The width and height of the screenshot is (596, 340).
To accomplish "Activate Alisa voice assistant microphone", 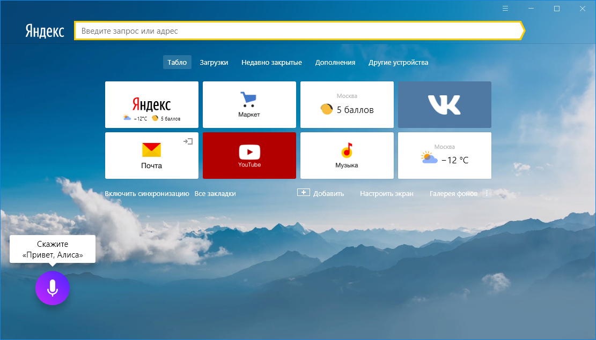I will pos(52,288).
